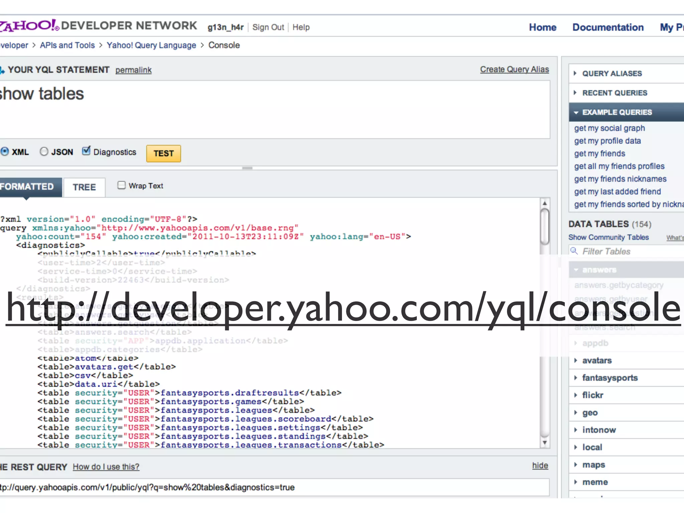Viewport: 684px width, 513px height.
Task: Click the 'avatars.get' table row in results
Action: click(x=107, y=367)
